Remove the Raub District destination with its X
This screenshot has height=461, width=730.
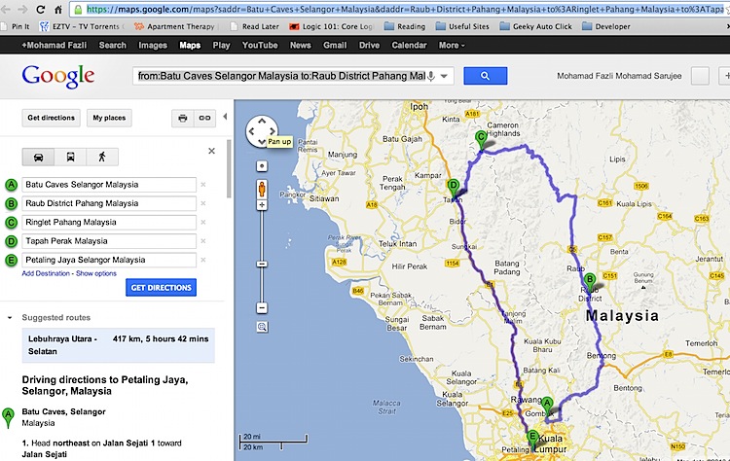[x=203, y=203]
